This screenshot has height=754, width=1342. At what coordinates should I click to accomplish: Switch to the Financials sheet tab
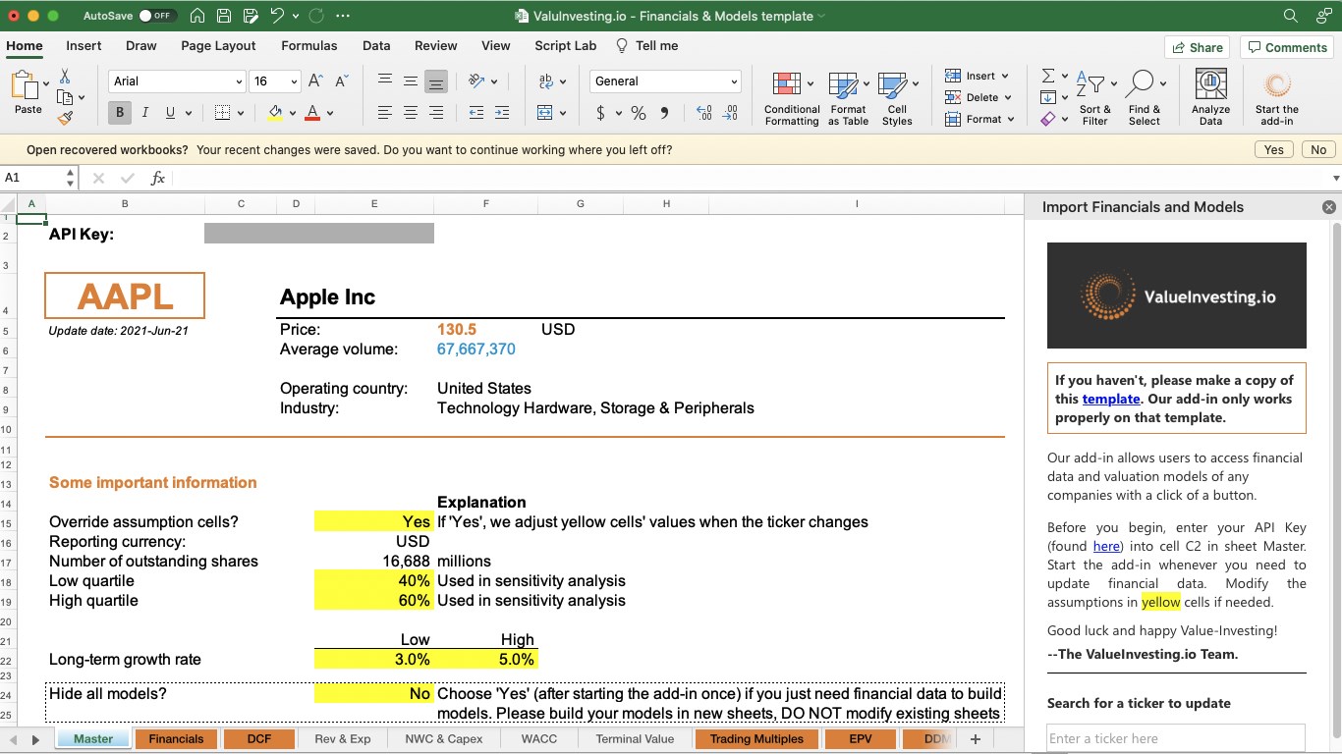point(176,738)
